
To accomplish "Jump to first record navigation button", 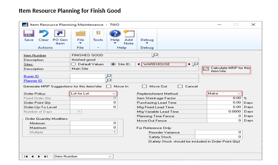I will tap(26, 157).
